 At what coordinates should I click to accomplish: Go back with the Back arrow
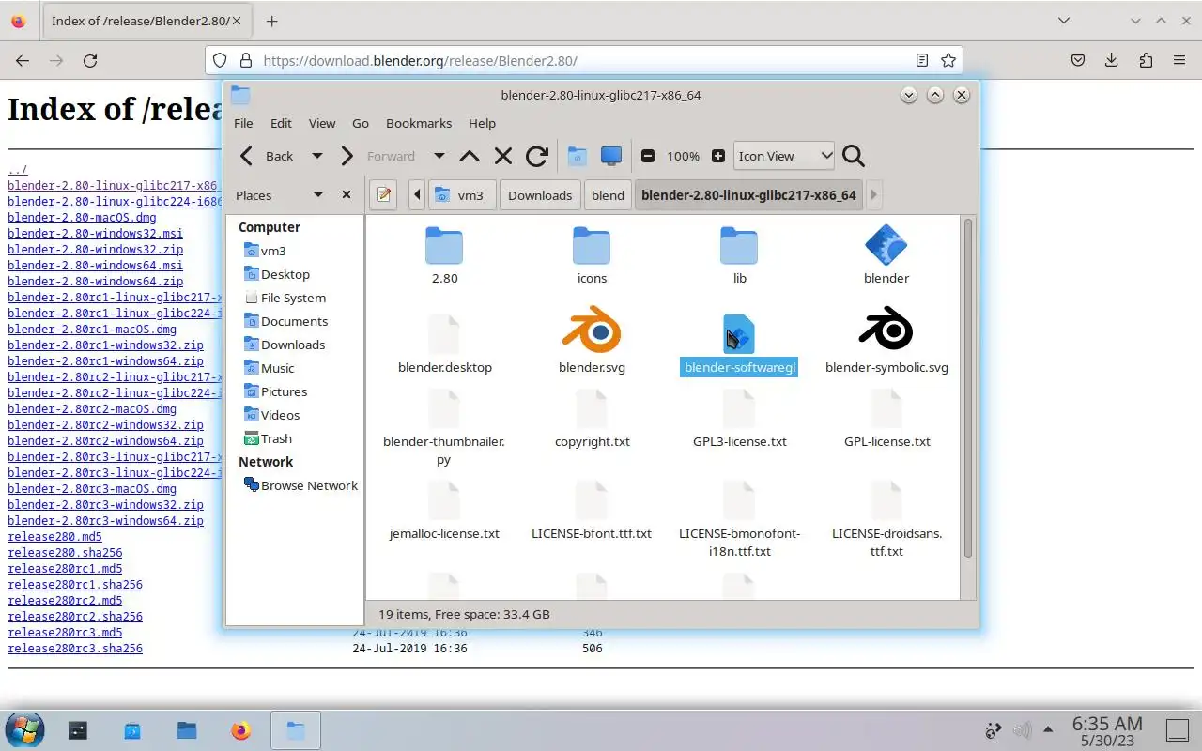click(x=266, y=156)
